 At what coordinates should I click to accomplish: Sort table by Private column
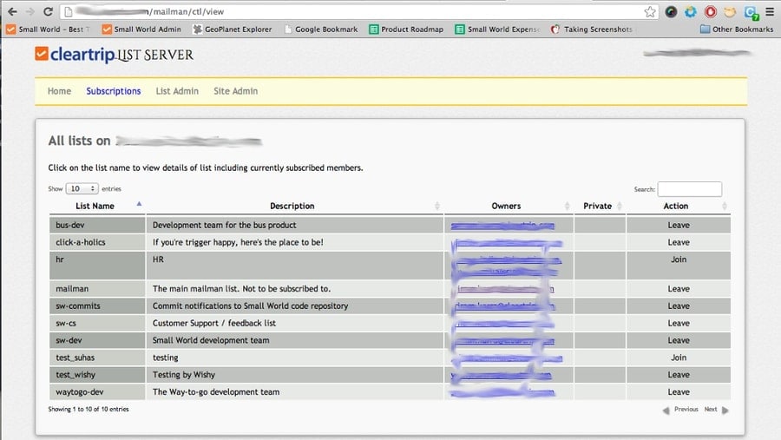click(x=598, y=206)
